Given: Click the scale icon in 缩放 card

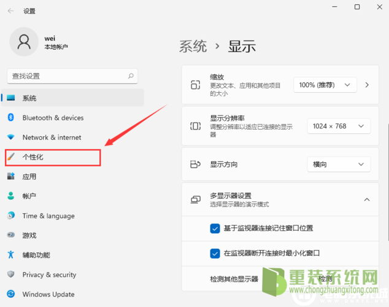Looking at the screenshot, I should tap(196, 85).
